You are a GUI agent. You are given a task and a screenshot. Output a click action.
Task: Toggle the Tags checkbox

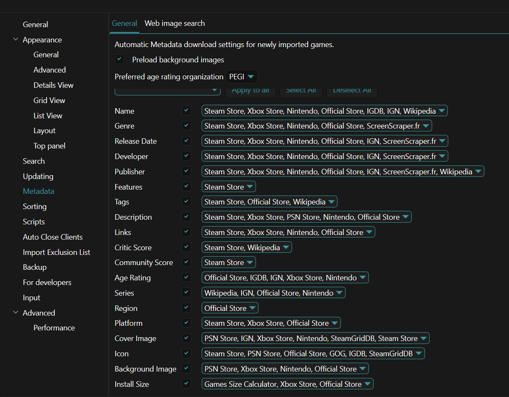point(186,201)
